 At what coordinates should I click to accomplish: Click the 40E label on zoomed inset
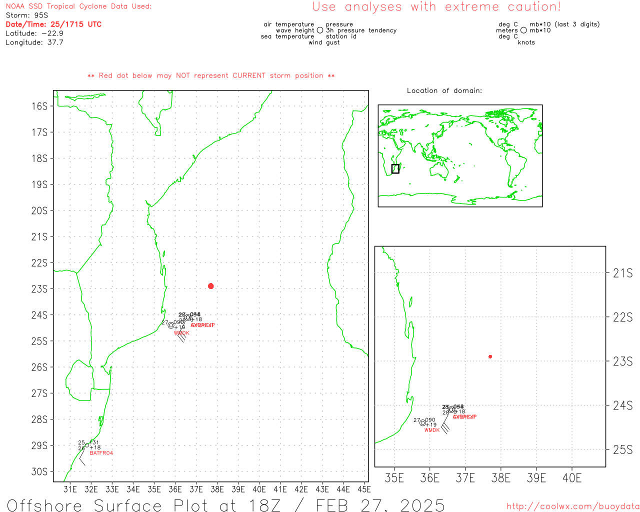pos(572,478)
